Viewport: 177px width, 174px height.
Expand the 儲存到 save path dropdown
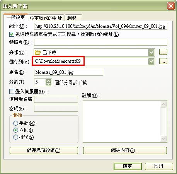[x=151, y=61]
